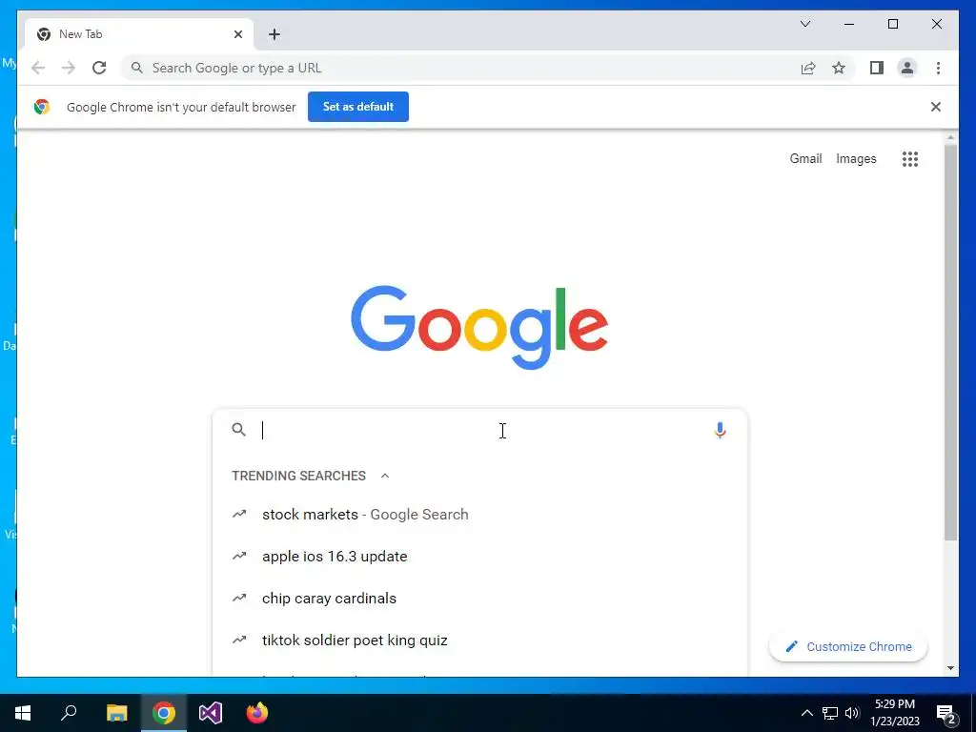
Task: Open the side panel icon
Action: [x=877, y=68]
